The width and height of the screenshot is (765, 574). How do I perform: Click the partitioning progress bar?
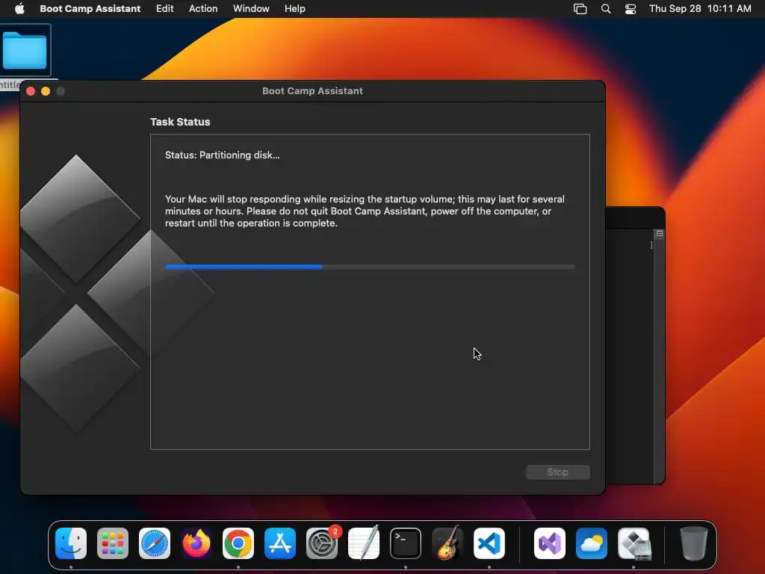click(370, 267)
